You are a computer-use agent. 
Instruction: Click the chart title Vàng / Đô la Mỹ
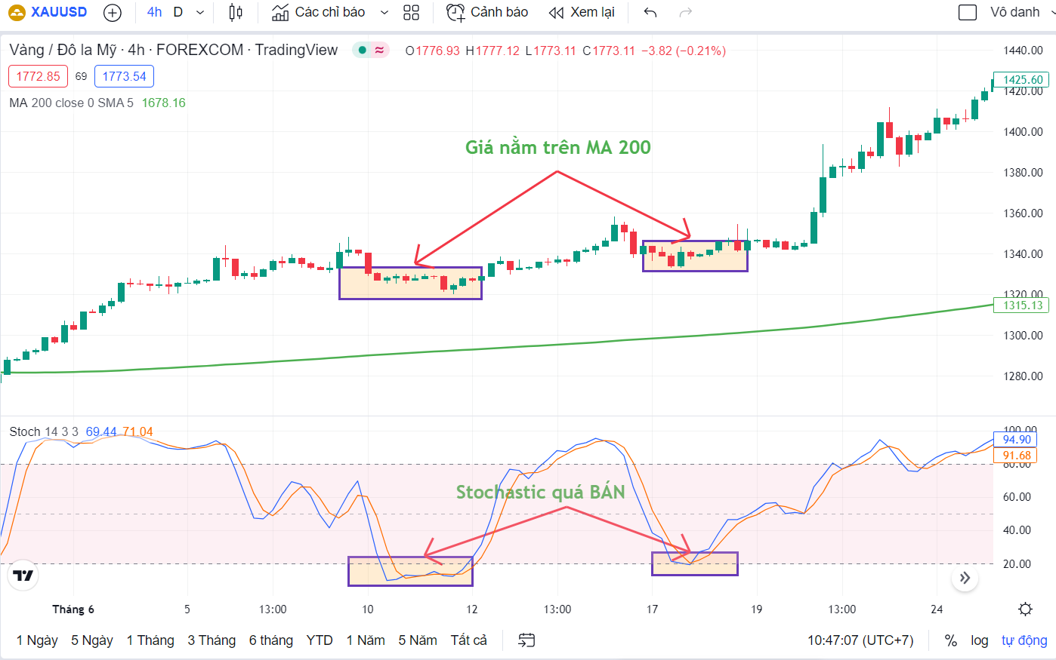(63, 50)
